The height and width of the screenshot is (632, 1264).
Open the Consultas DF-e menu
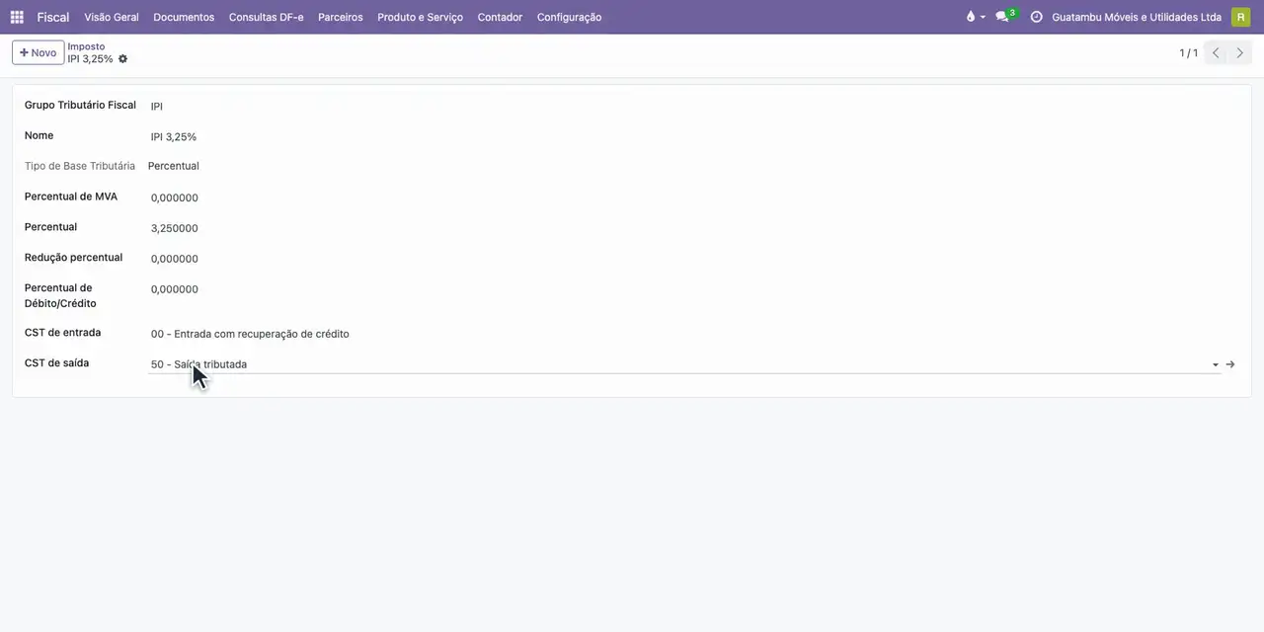coord(266,17)
